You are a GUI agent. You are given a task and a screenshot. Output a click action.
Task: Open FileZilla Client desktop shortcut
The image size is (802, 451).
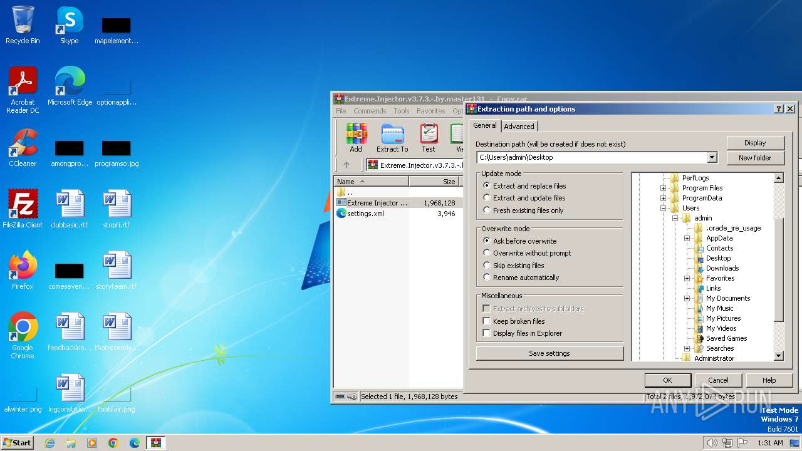coord(23,209)
